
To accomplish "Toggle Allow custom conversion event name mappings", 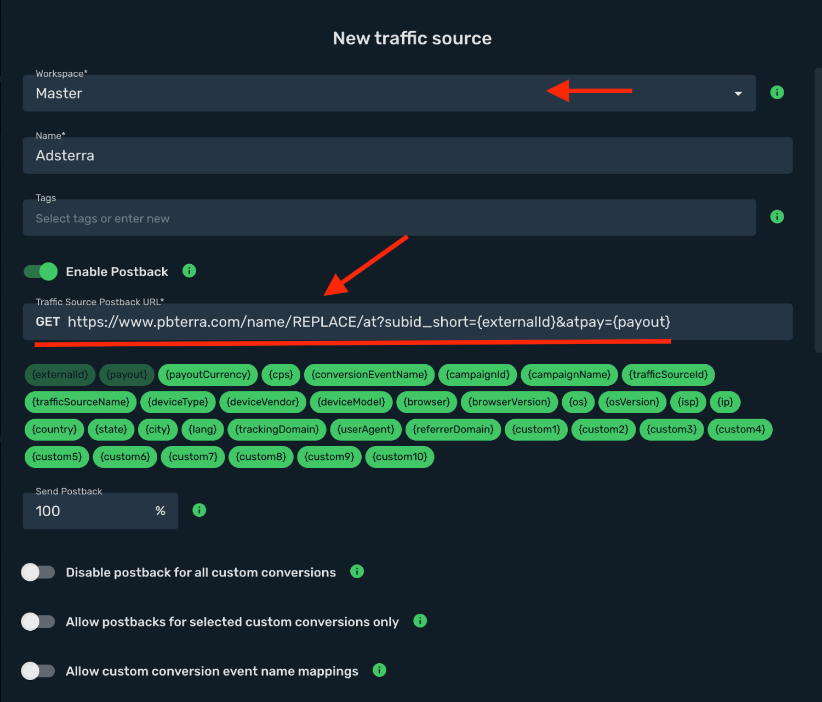I will pos(38,671).
